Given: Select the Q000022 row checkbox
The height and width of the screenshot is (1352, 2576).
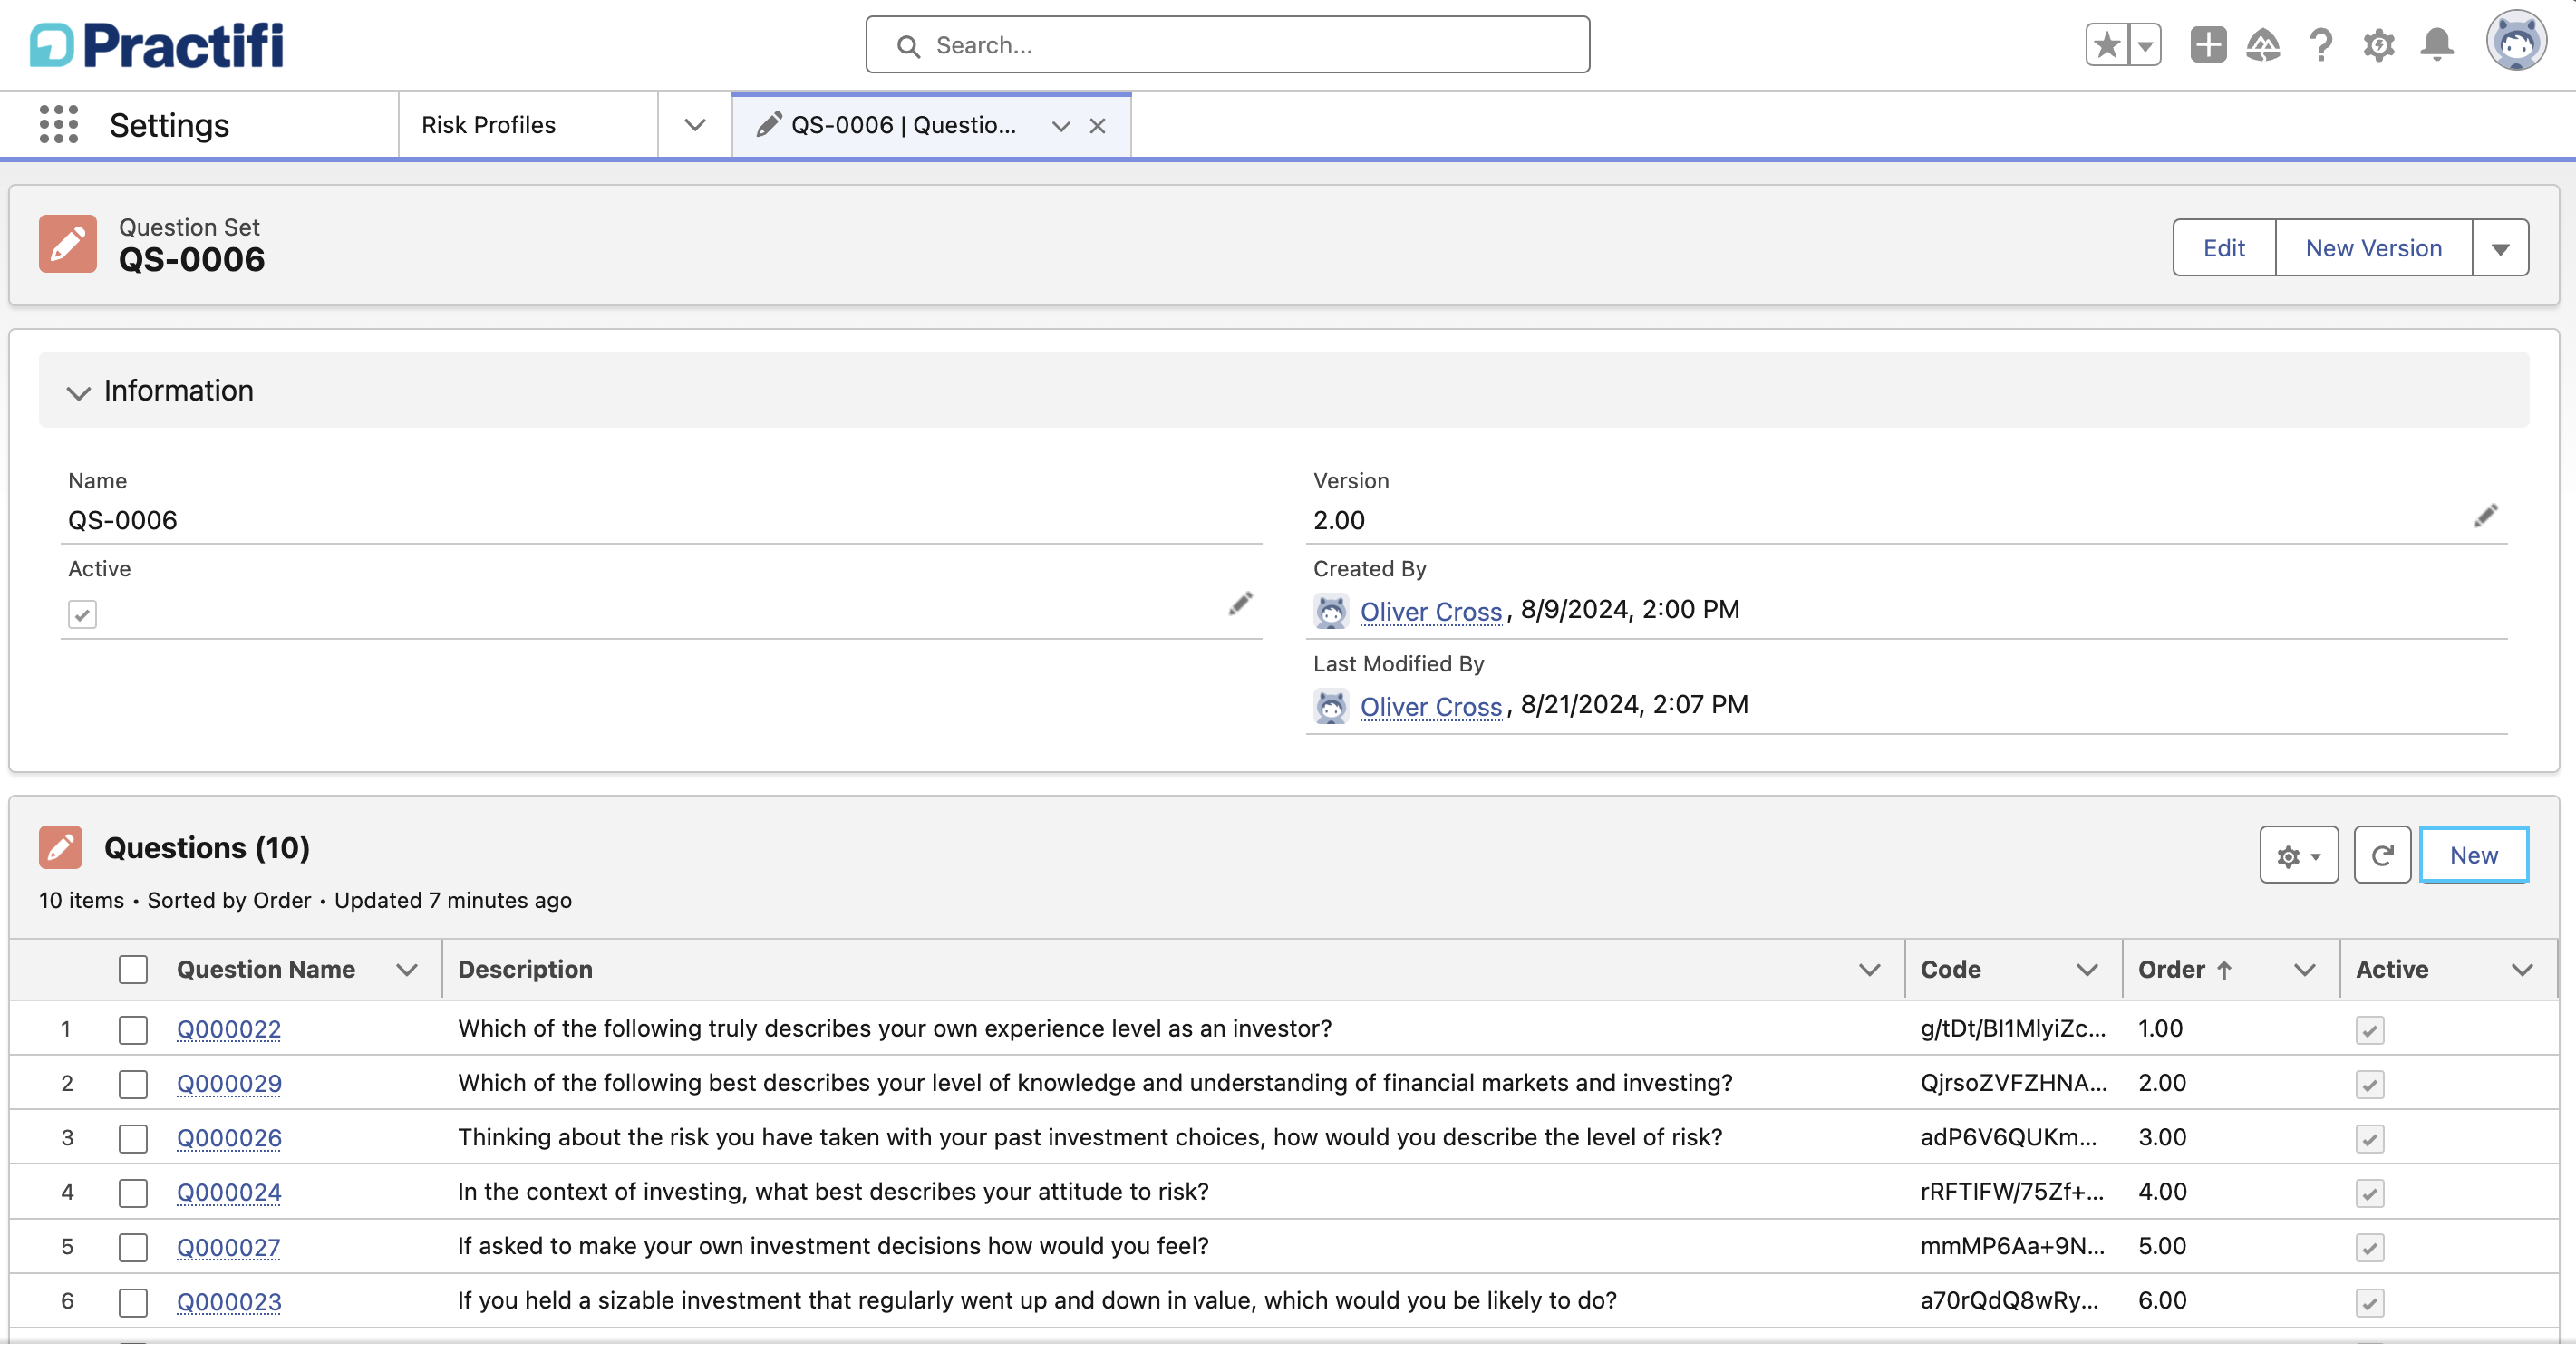Looking at the screenshot, I should pyautogui.click(x=133, y=1030).
